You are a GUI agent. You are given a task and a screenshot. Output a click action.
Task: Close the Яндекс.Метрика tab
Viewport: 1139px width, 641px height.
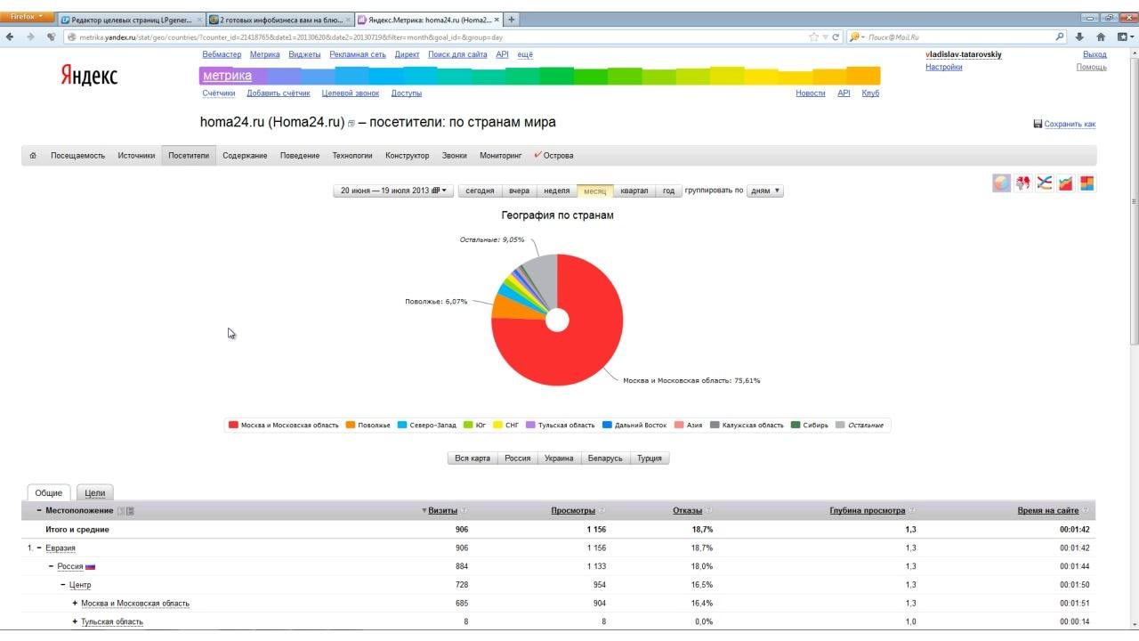point(497,20)
